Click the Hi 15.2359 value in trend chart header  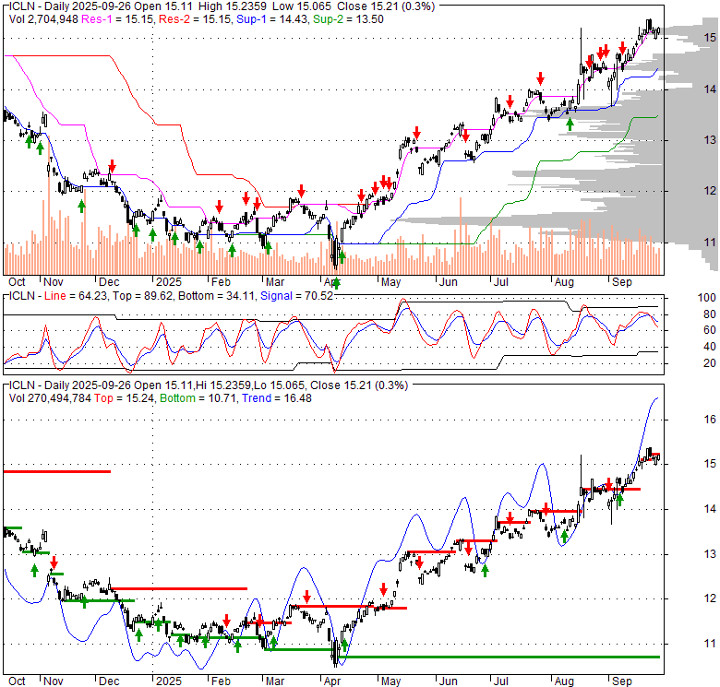coord(223,385)
